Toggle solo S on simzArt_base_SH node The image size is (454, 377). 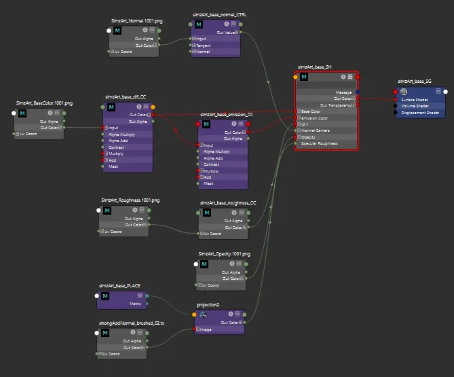(x=343, y=77)
